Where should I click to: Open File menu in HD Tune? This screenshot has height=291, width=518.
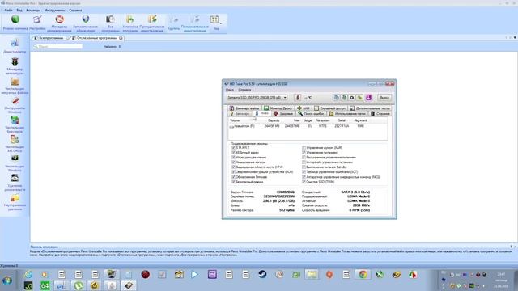click(x=230, y=90)
